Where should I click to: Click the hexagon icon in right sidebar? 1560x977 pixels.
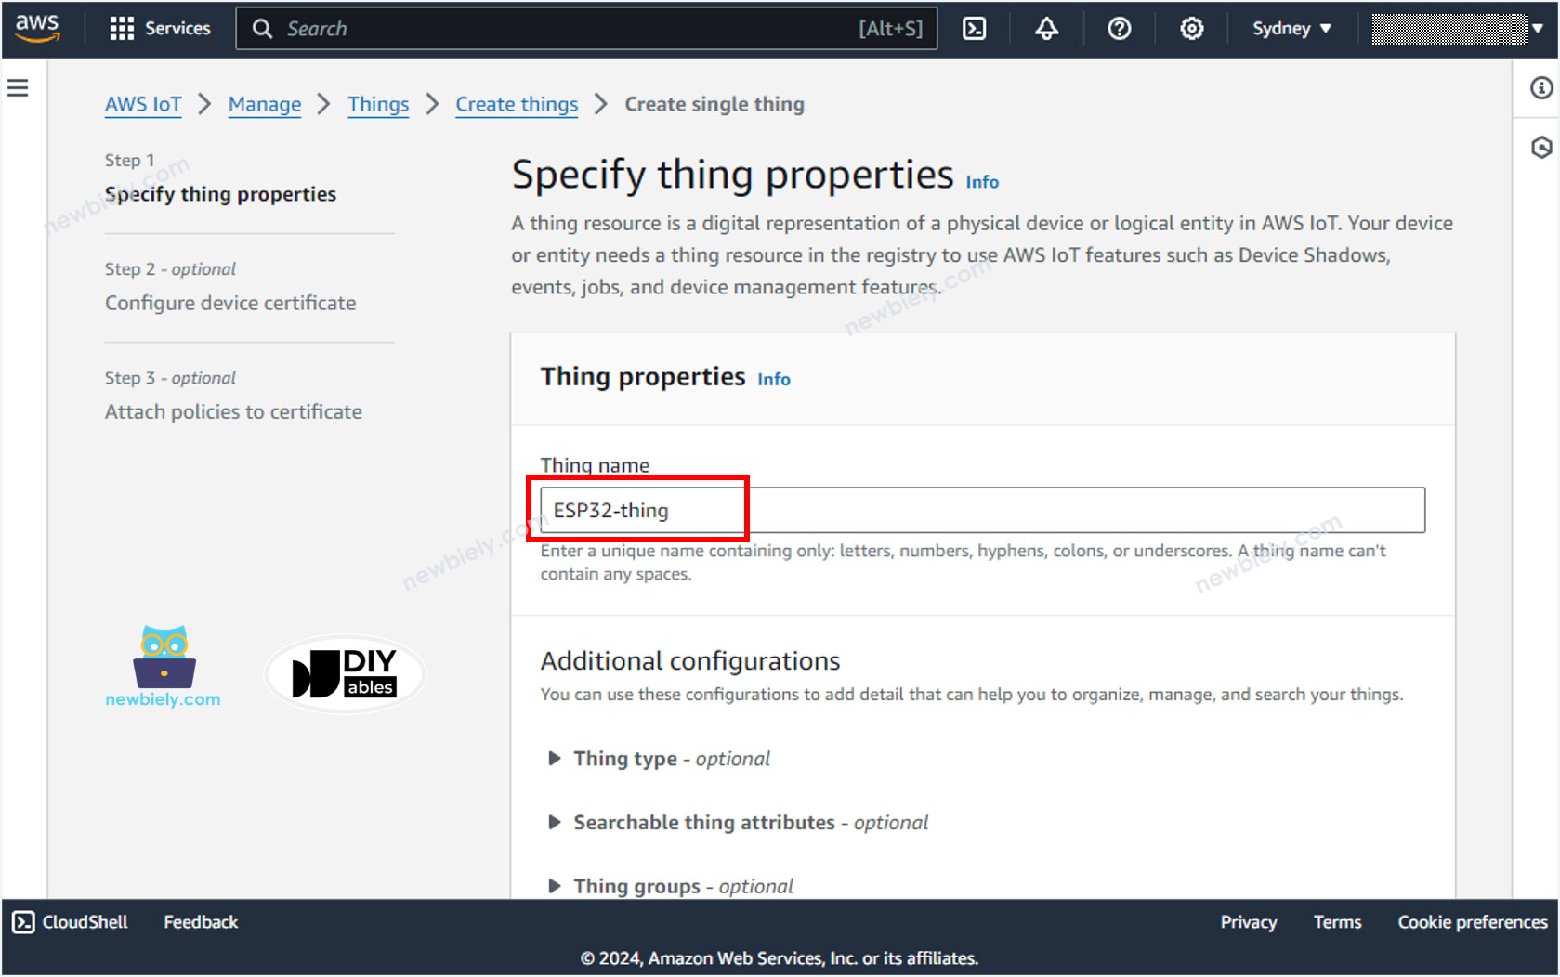pos(1540,148)
